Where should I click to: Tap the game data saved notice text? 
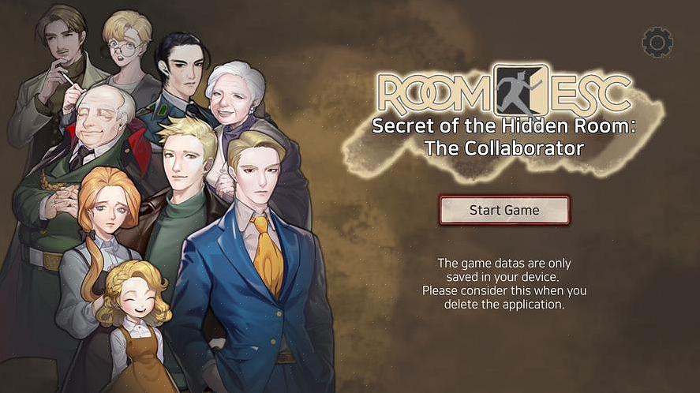[504, 283]
